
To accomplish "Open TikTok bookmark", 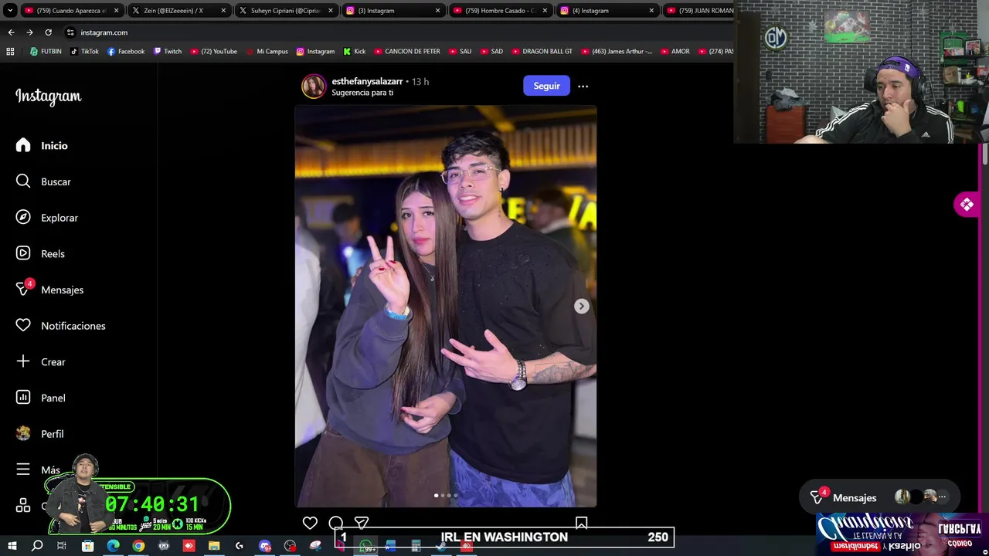I will (x=84, y=52).
